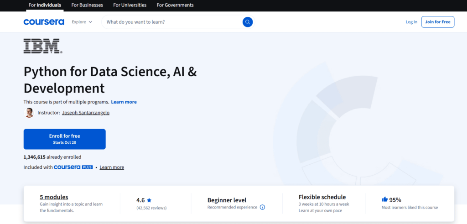The height and width of the screenshot is (224, 467).
Task: Click the blue search magnifier icon
Action: pos(247,22)
